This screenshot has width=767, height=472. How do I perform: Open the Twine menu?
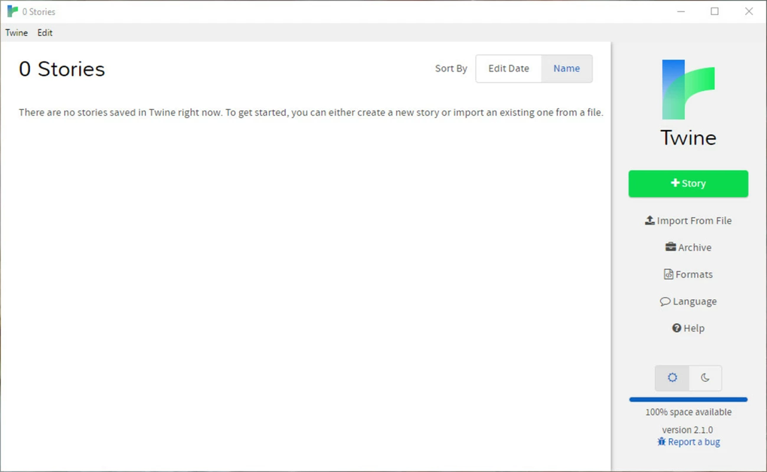click(x=16, y=33)
